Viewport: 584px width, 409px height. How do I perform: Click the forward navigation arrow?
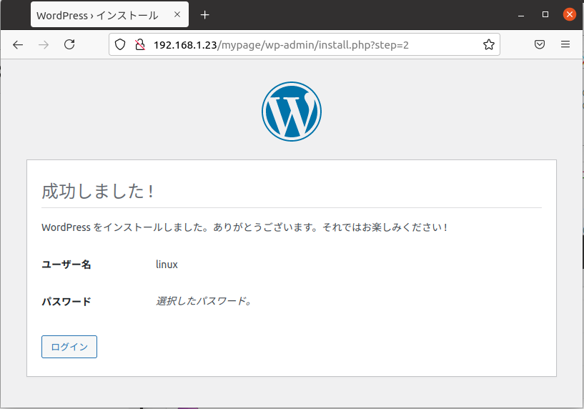pos(44,45)
